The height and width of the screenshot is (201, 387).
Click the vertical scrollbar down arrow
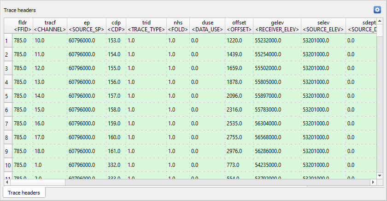pyautogui.click(x=380, y=175)
